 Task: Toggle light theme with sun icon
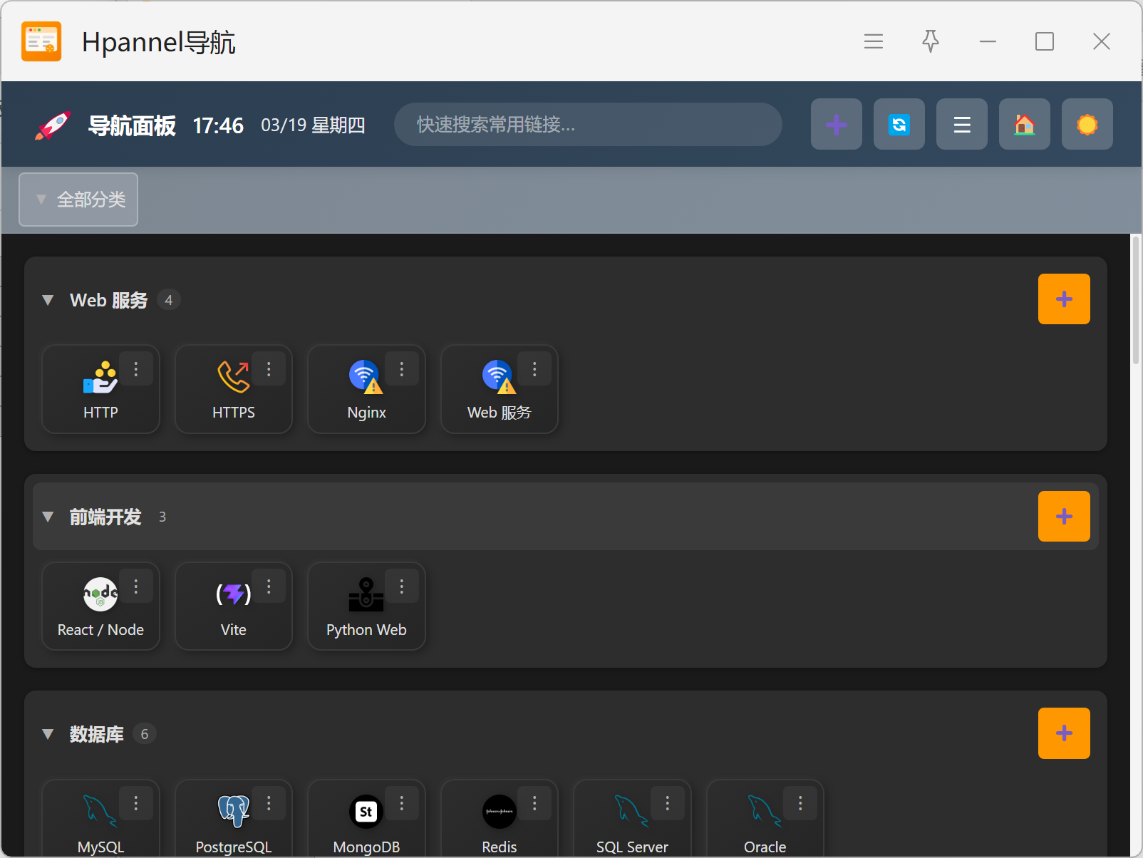click(x=1087, y=125)
